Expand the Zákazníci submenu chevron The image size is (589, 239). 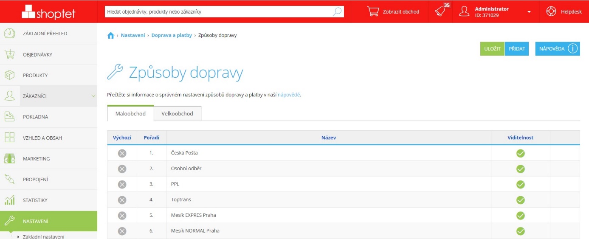pyautogui.click(x=93, y=96)
